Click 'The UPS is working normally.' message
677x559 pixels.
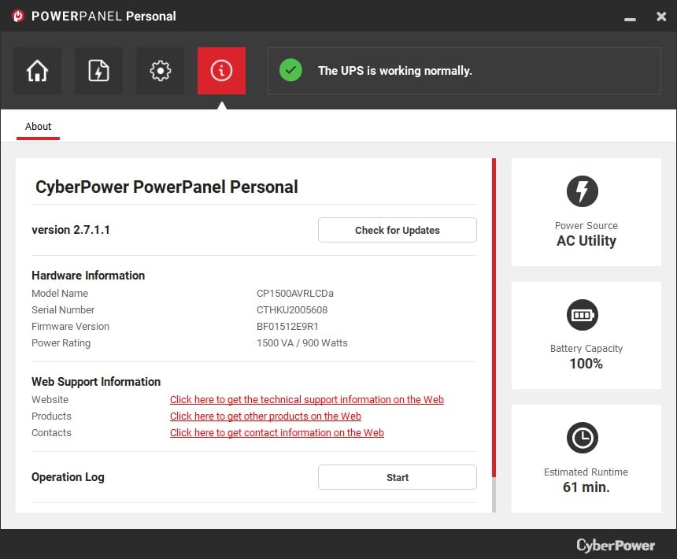point(394,71)
